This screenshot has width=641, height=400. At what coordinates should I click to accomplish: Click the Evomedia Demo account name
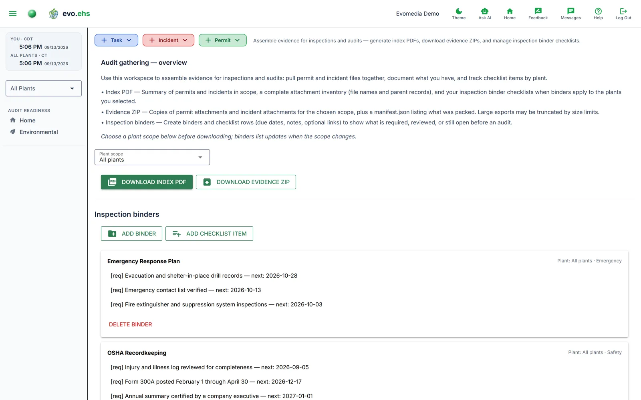tap(417, 14)
